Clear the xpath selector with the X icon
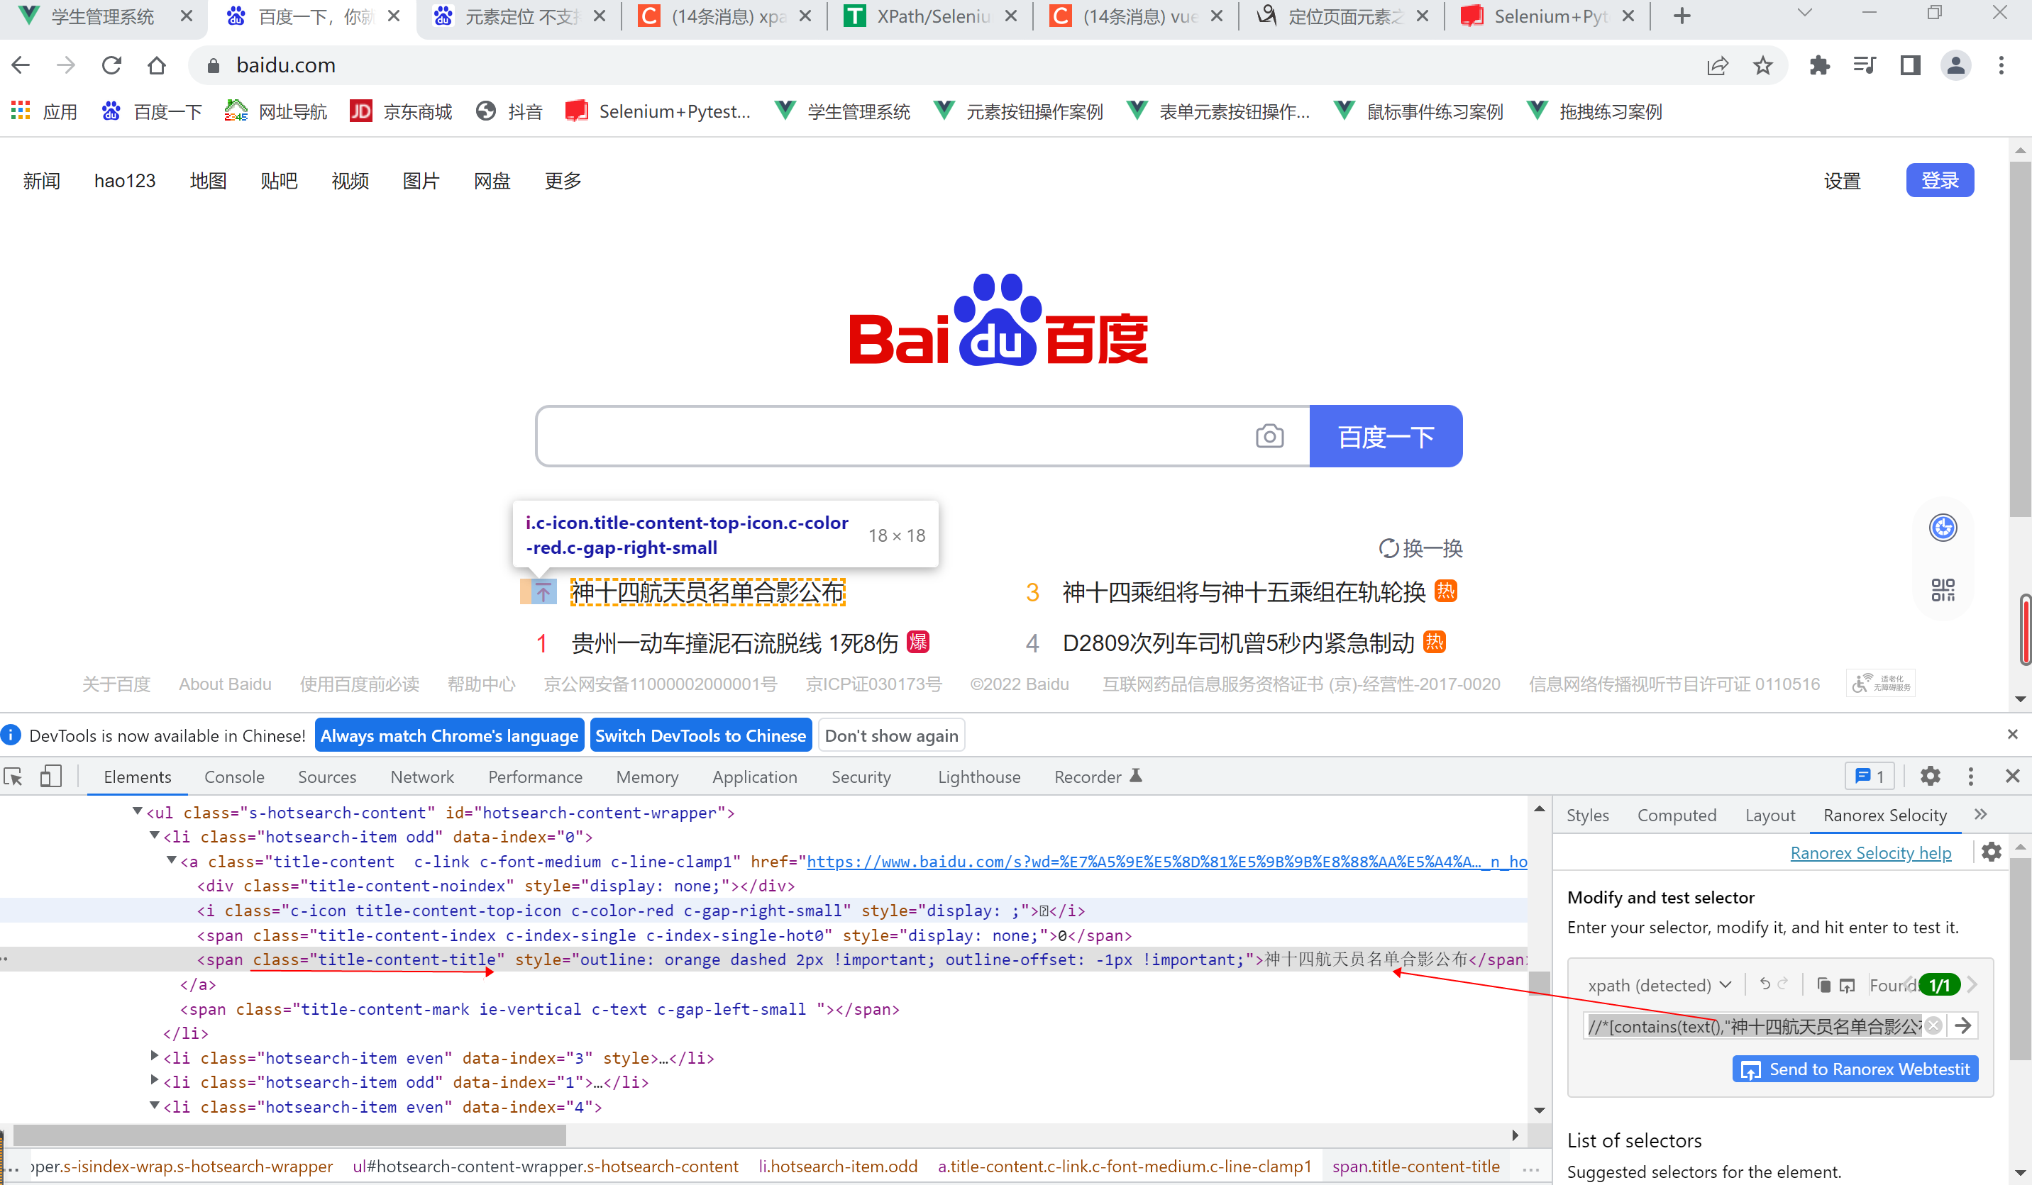2032x1185 pixels. click(x=1933, y=1025)
